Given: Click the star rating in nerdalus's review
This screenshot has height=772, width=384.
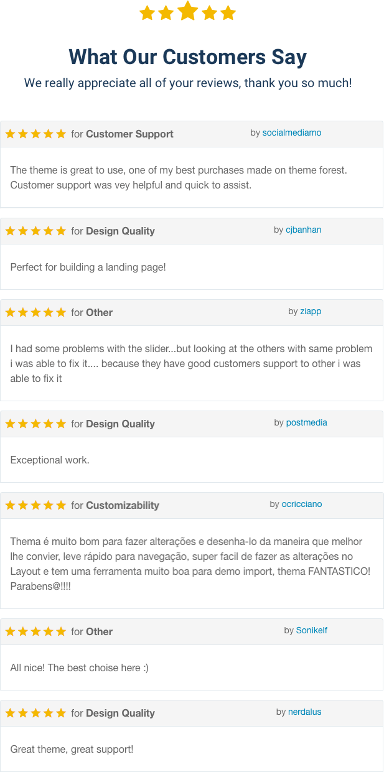Looking at the screenshot, I should click(x=35, y=713).
